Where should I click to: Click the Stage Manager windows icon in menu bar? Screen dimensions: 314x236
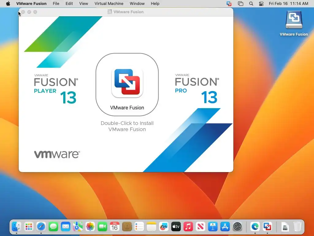(240, 4)
